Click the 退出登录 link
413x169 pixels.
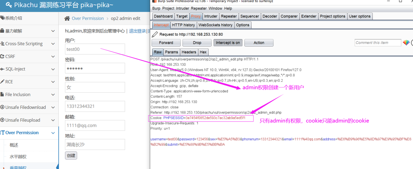137,31
